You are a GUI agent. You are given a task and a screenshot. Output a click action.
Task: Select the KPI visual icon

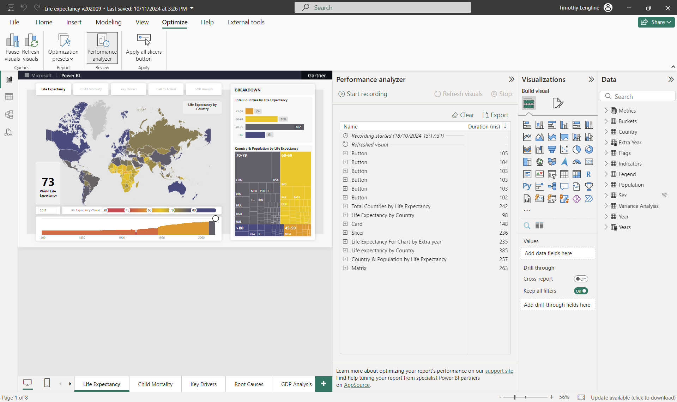click(x=539, y=174)
